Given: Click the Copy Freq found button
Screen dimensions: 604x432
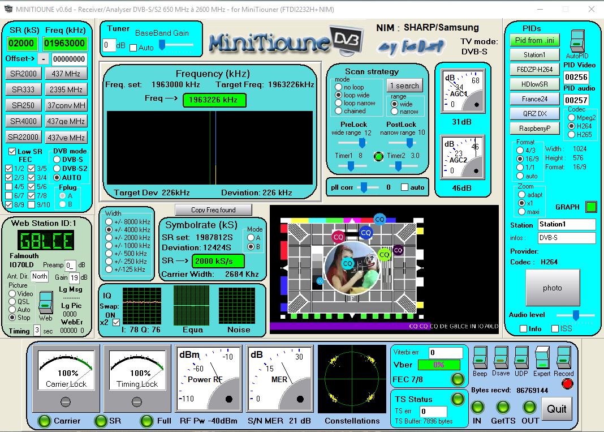Looking at the screenshot, I should coord(213,209).
